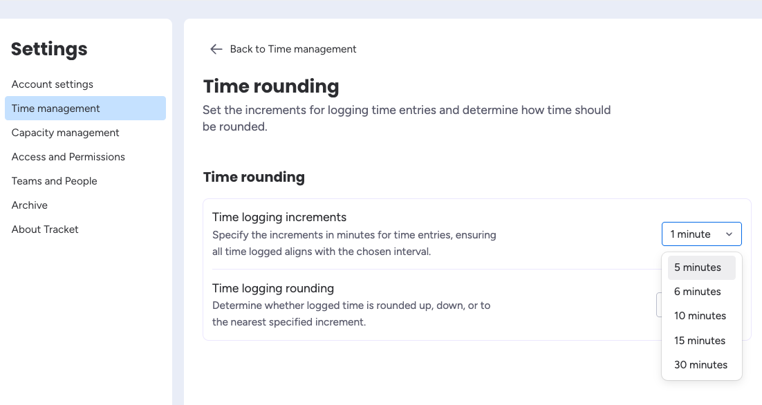Click the 1 minute increments dropdown
The height and width of the screenshot is (405, 762).
pos(691,234)
